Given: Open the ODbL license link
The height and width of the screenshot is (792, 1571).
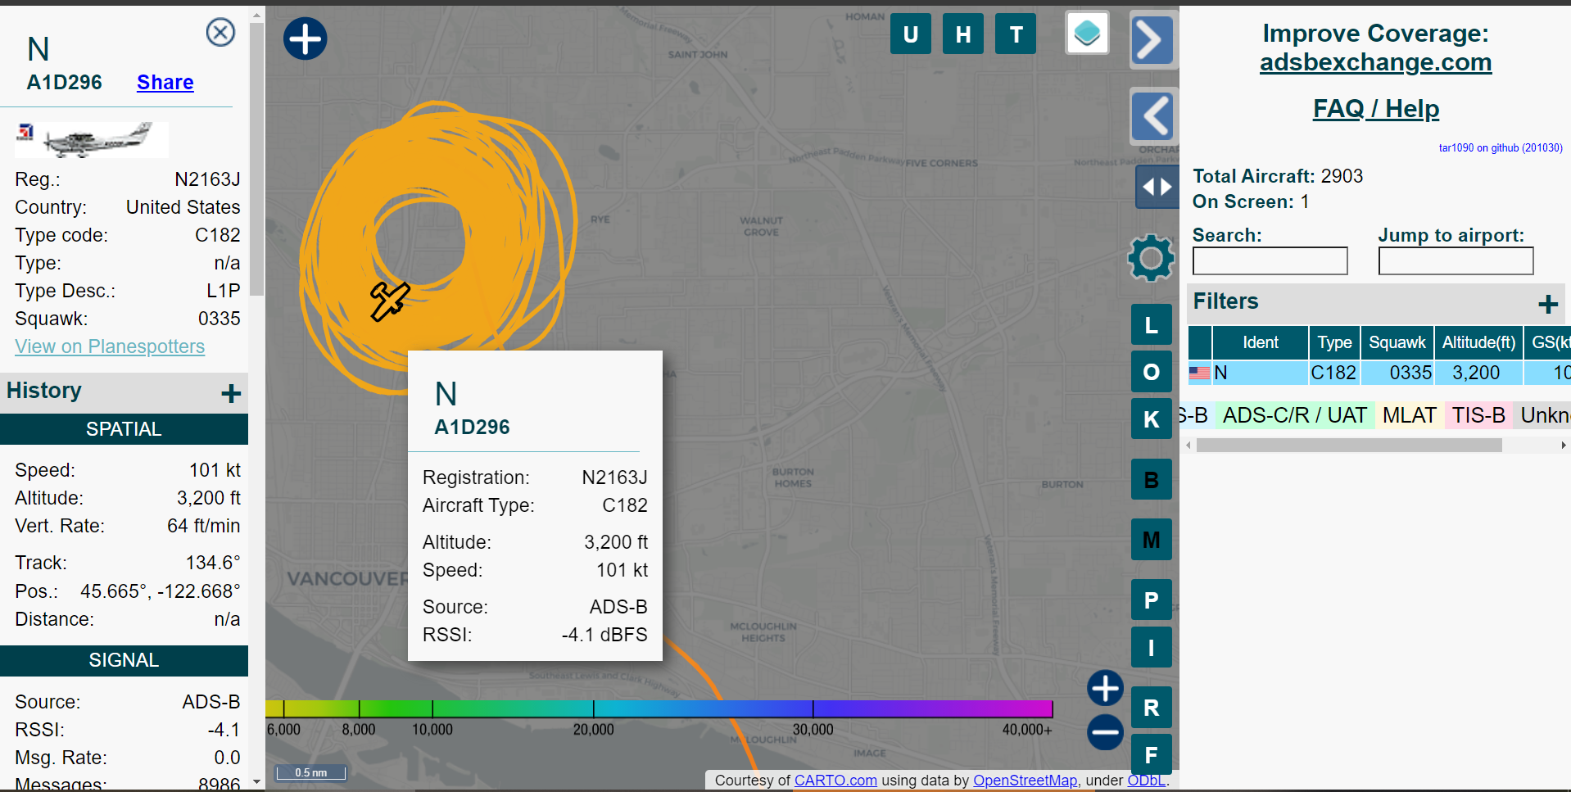Looking at the screenshot, I should (1146, 781).
